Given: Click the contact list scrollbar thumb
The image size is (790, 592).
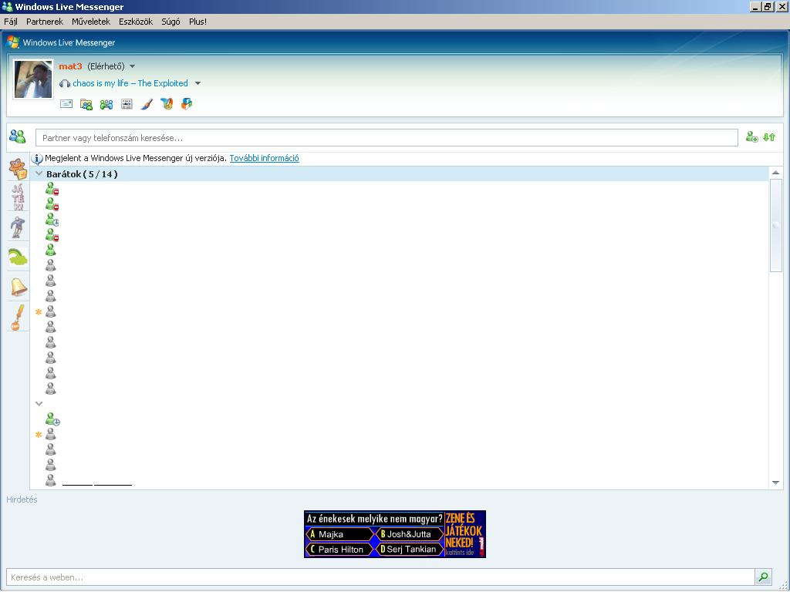Looking at the screenshot, I should 776,226.
